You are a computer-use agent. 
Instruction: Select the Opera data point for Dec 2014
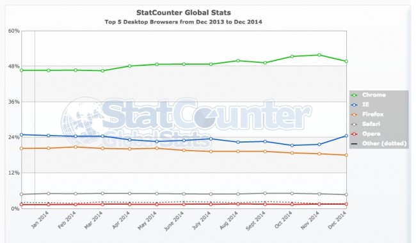click(x=346, y=204)
